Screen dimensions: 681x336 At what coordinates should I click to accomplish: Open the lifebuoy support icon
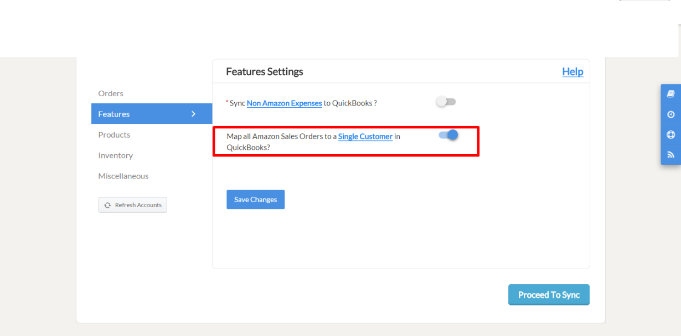tap(670, 134)
